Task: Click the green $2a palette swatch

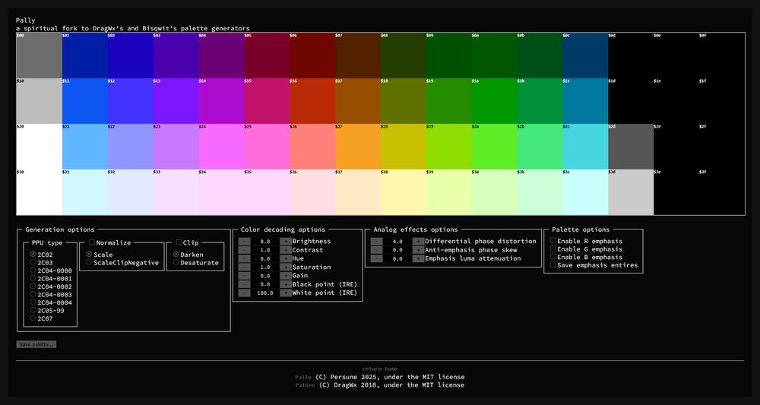Action: click(495, 147)
